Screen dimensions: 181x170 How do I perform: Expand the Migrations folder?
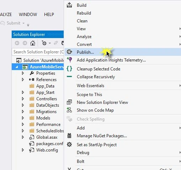(x=23, y=112)
